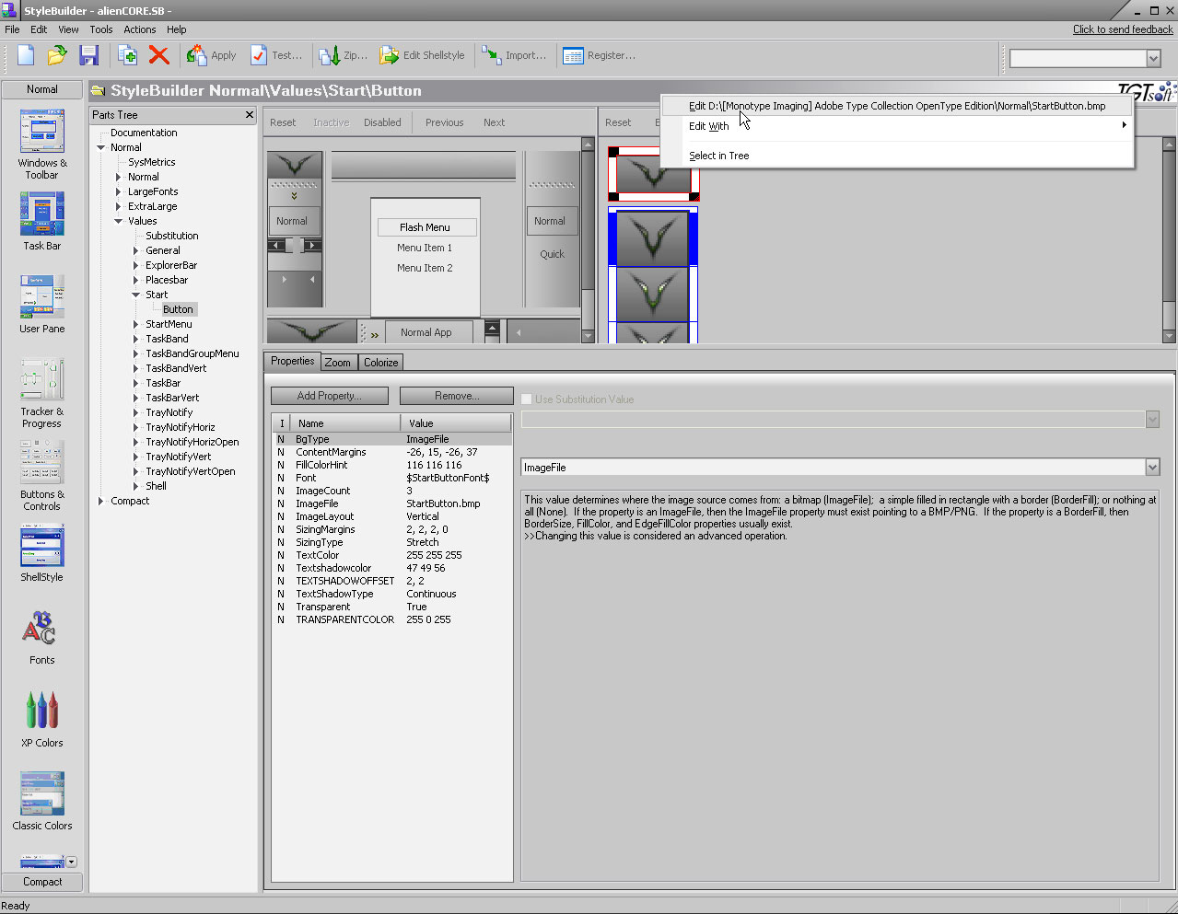The image size is (1178, 914).
Task: Open the Task Bar sidebar category
Action: 42,221
